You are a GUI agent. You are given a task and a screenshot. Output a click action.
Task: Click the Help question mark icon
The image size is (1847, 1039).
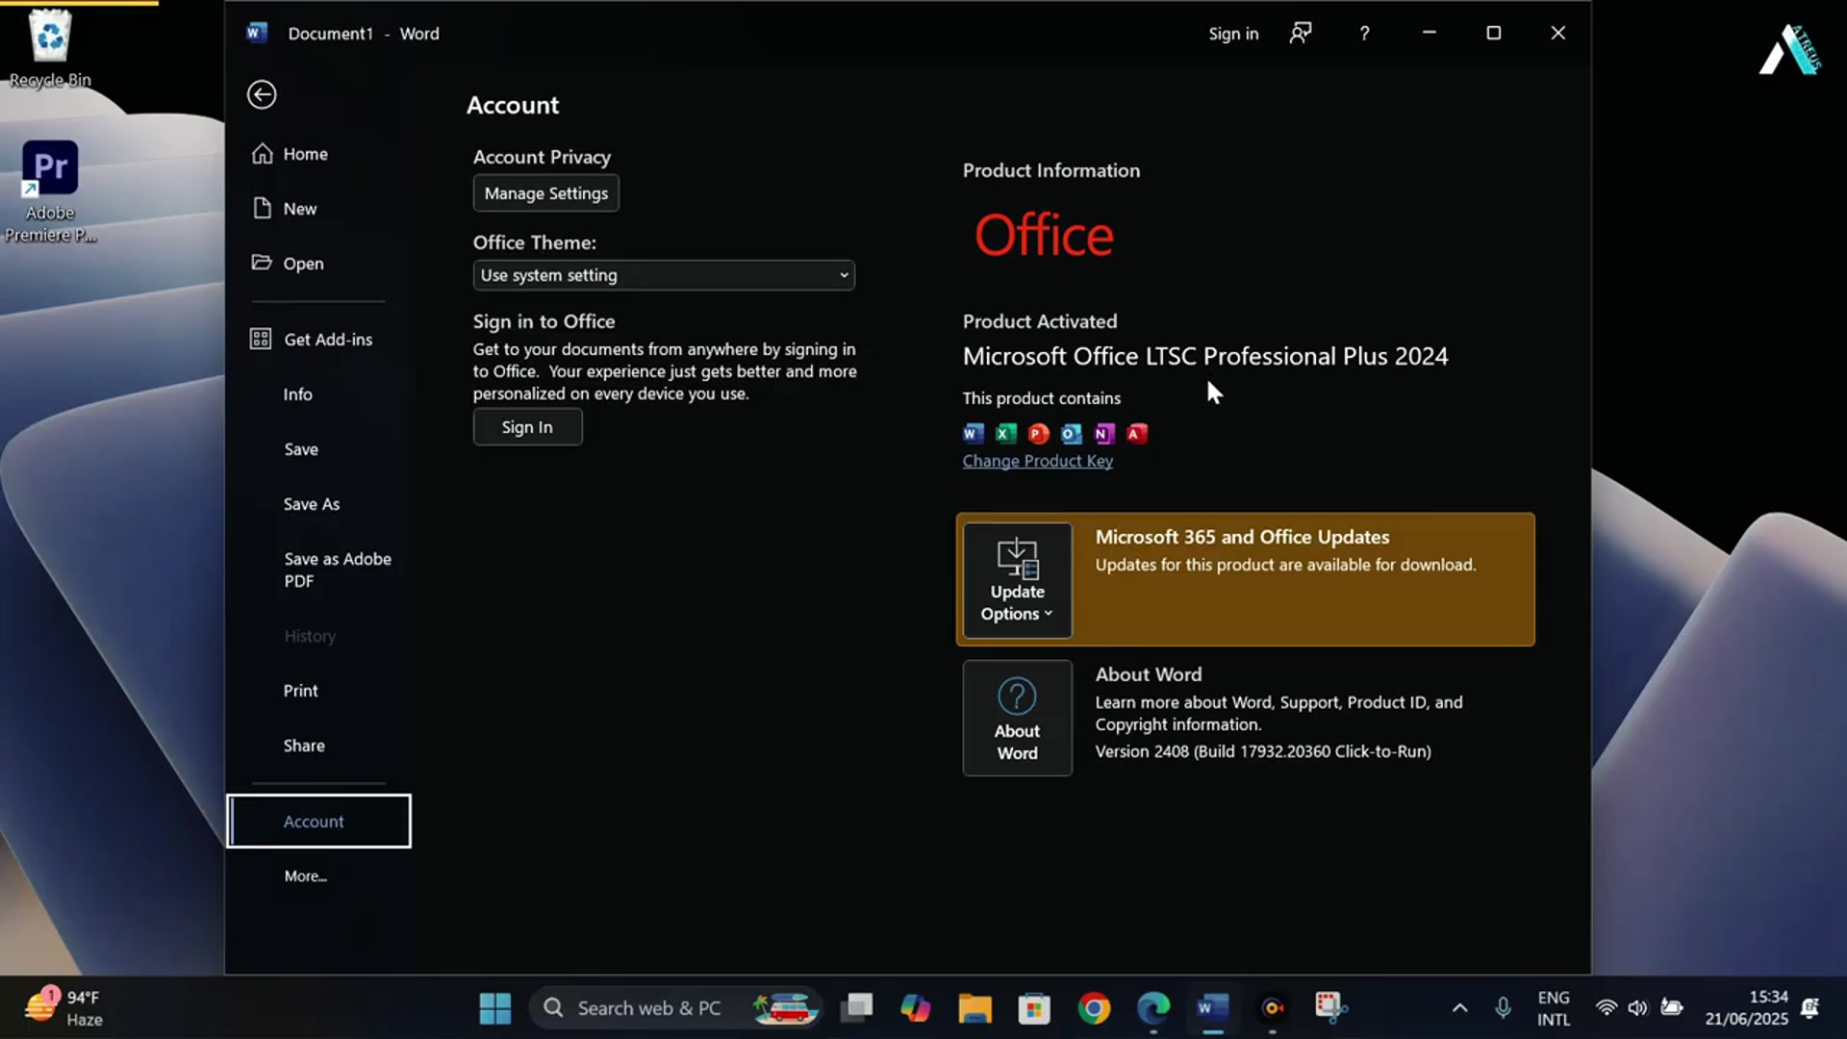(1364, 34)
